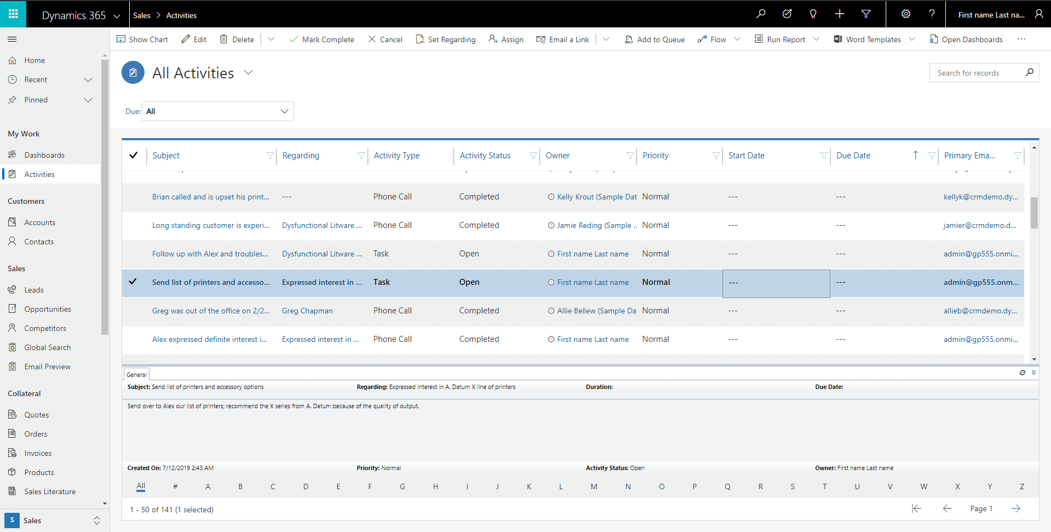Click the Mark Complete button
Screen dimensions: 1051x532
click(322, 39)
